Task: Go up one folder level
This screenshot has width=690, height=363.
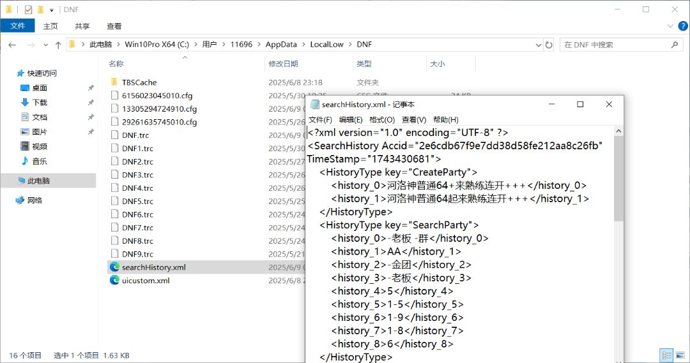Action: click(x=58, y=45)
